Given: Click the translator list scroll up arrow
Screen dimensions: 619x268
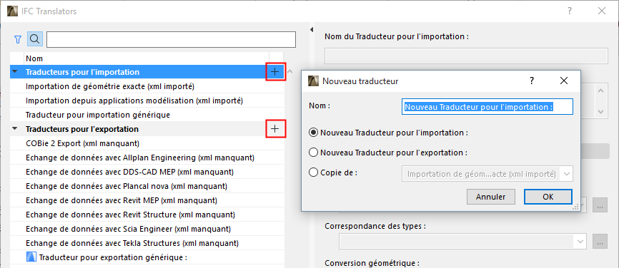Looking at the screenshot, I should 289,71.
